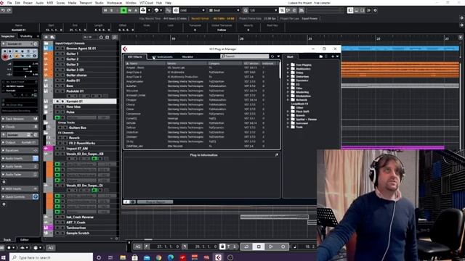This screenshot has width=465, height=261.
Task: Open the Transport menu
Action: (x=86, y=3)
